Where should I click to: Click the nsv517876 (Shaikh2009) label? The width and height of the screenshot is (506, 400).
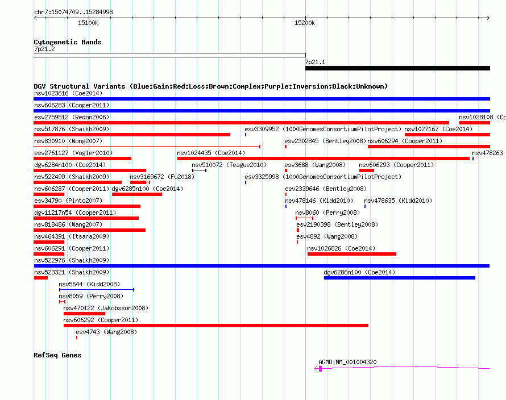[x=72, y=130]
